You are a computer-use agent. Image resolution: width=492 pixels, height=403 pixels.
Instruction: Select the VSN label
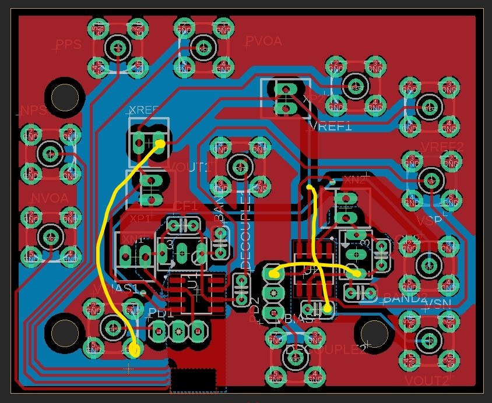[x=438, y=303]
